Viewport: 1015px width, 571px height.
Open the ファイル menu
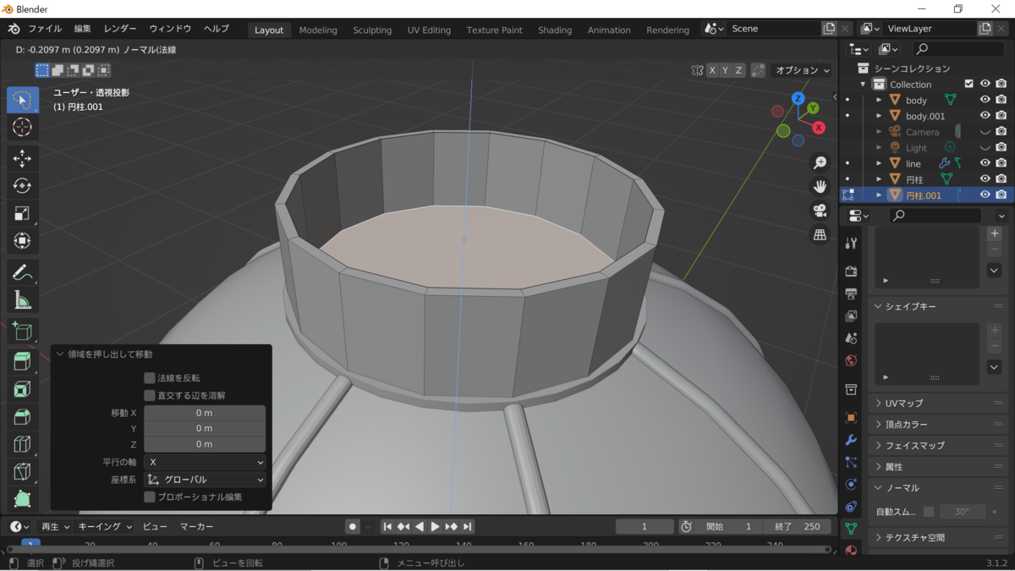(x=45, y=29)
